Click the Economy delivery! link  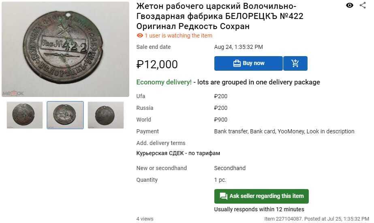[164, 82]
